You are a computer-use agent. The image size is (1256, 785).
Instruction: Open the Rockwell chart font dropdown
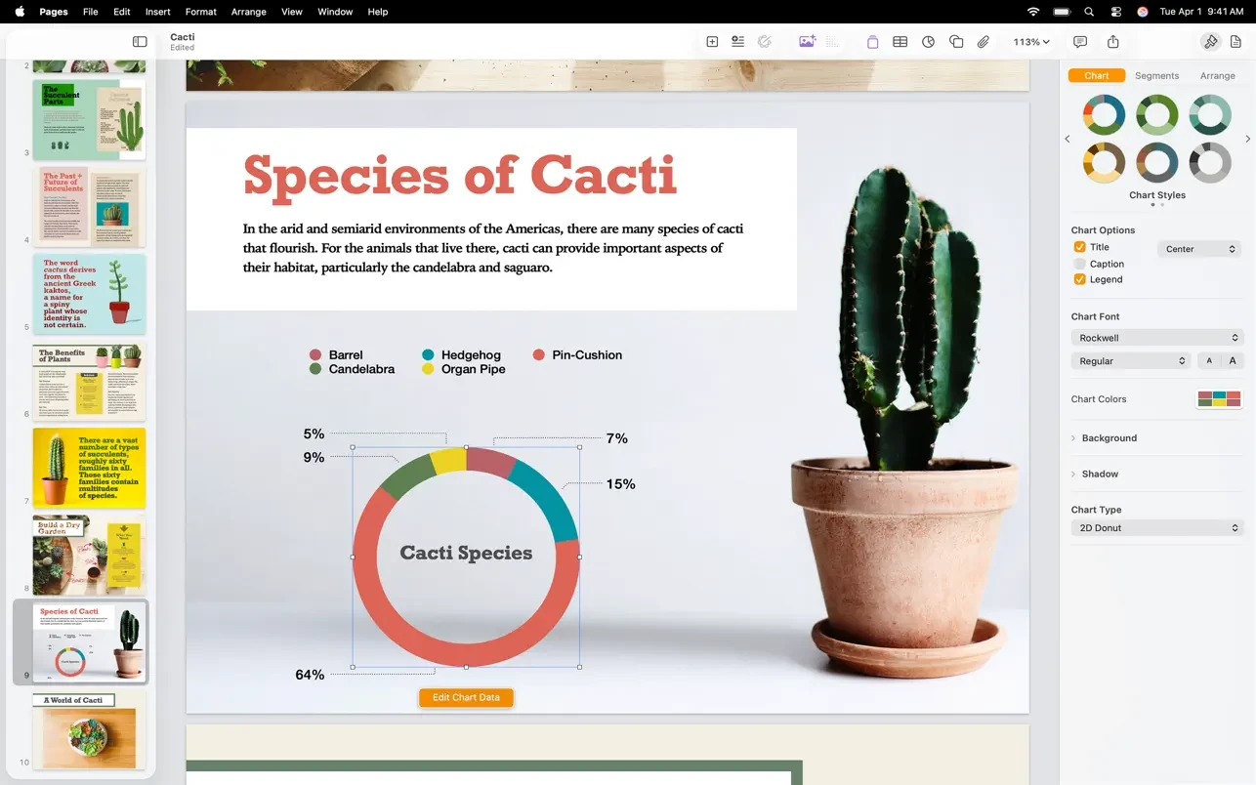(x=1156, y=338)
